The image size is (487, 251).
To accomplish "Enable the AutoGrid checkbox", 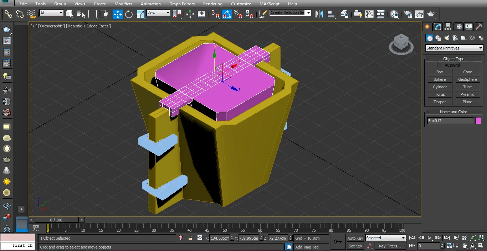I will point(439,65).
